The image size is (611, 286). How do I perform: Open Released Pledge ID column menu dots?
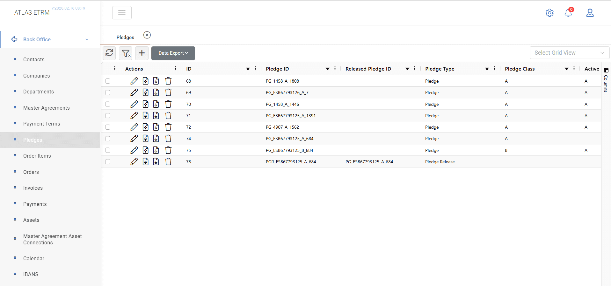[415, 69]
